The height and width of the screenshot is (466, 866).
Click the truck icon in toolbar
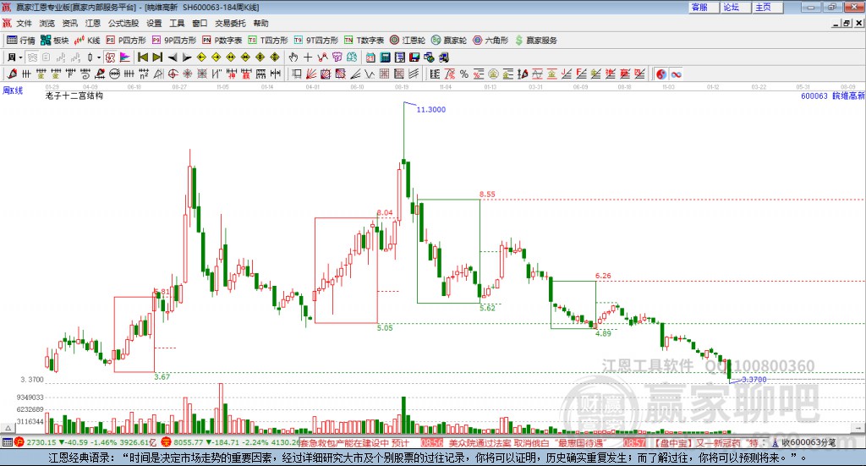pyautogui.click(x=443, y=58)
